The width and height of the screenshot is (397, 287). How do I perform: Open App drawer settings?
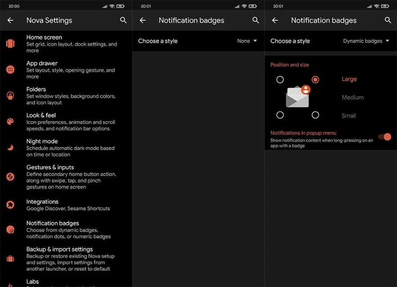pos(66,70)
